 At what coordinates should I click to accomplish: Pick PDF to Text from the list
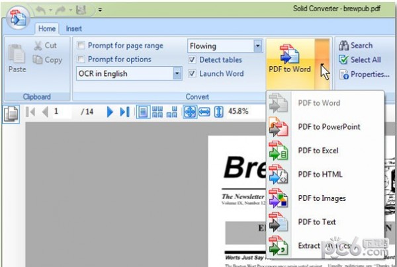pos(316,222)
